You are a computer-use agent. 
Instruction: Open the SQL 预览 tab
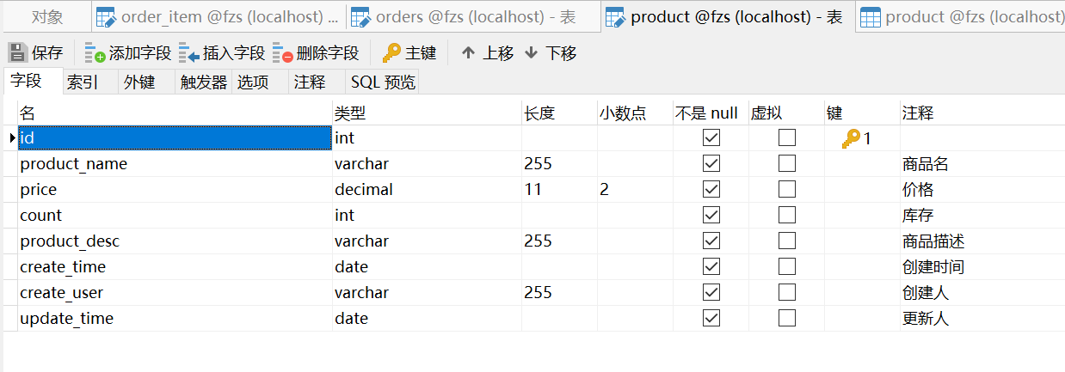tap(383, 82)
